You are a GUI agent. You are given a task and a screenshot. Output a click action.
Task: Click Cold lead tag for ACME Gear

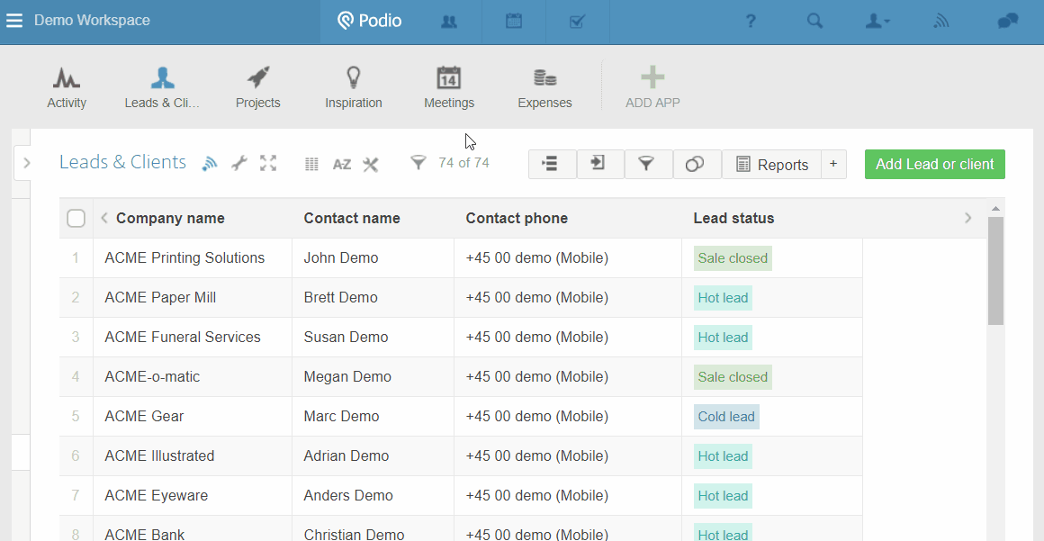click(x=725, y=417)
